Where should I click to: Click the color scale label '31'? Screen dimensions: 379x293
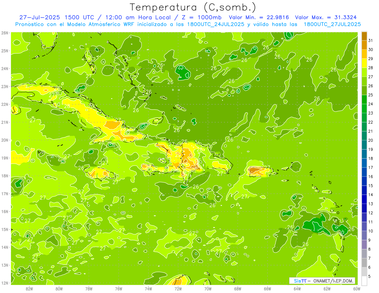pos(371,40)
